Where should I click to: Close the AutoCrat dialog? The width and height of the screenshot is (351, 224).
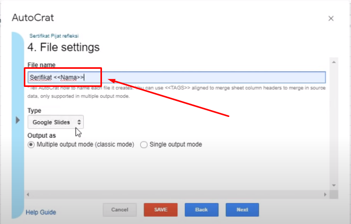(x=331, y=18)
